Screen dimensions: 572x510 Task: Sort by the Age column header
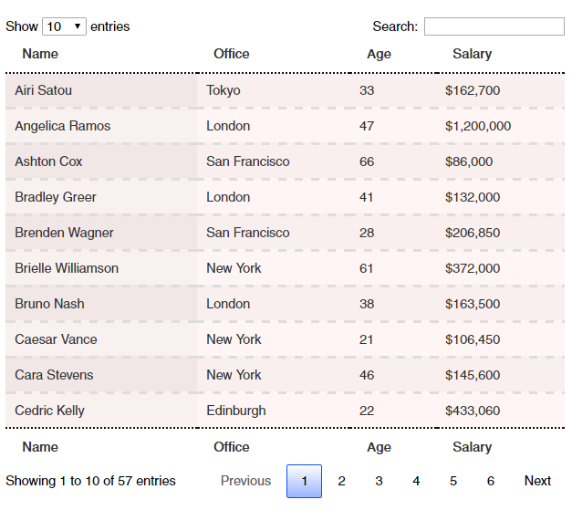pyautogui.click(x=393, y=55)
